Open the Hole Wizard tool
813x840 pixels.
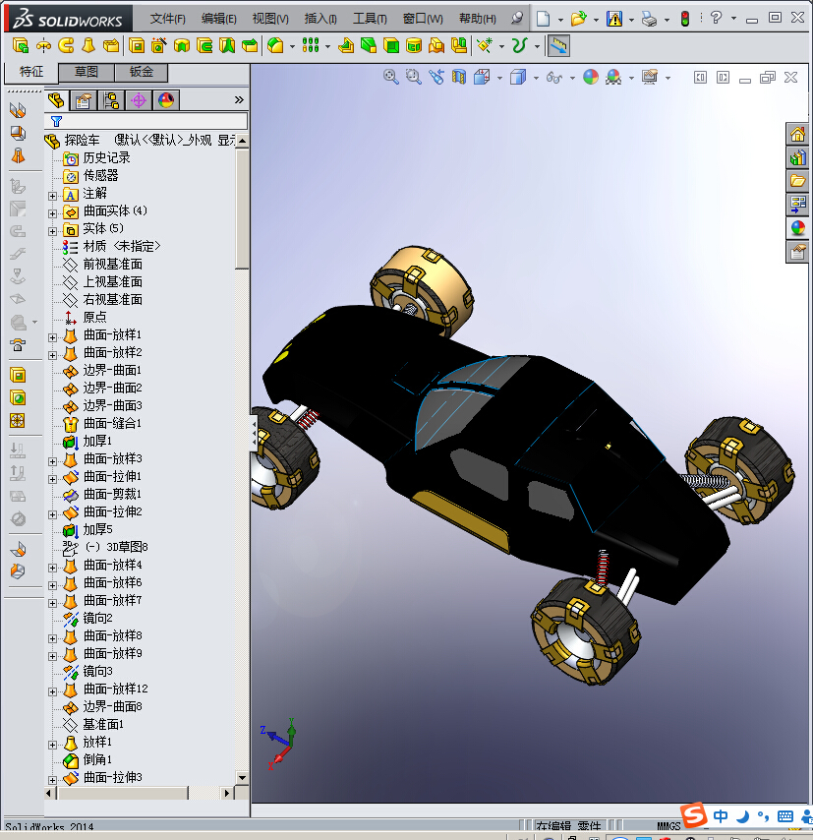coord(159,46)
